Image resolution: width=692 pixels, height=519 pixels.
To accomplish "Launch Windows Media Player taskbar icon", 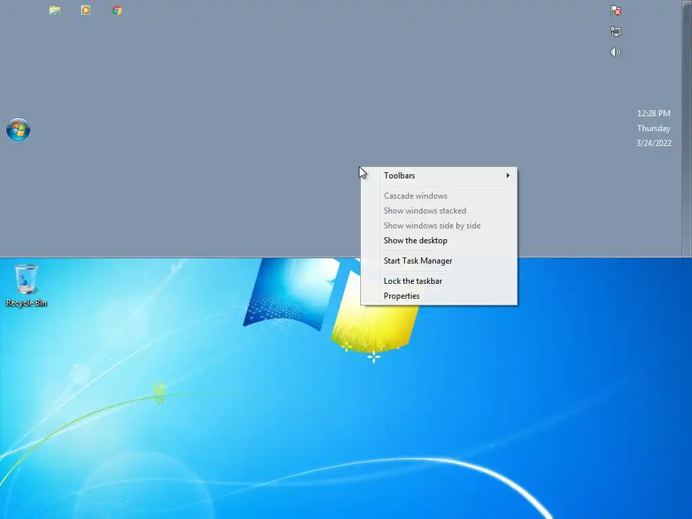I will 86,10.
